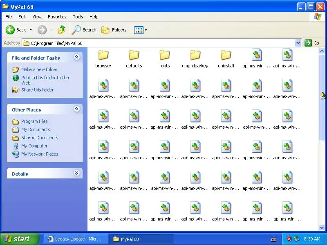327x245 pixels.
Task: Open the File menu
Action: coord(9,17)
